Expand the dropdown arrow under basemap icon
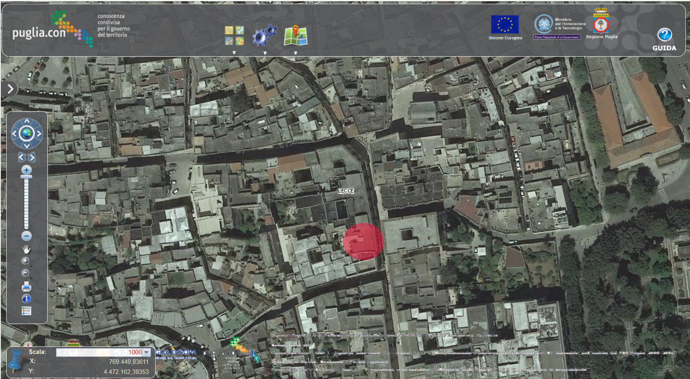 [234, 53]
